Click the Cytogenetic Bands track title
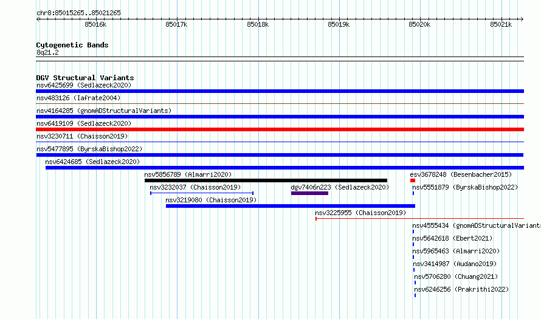The height and width of the screenshot is (319, 541). [x=72, y=45]
